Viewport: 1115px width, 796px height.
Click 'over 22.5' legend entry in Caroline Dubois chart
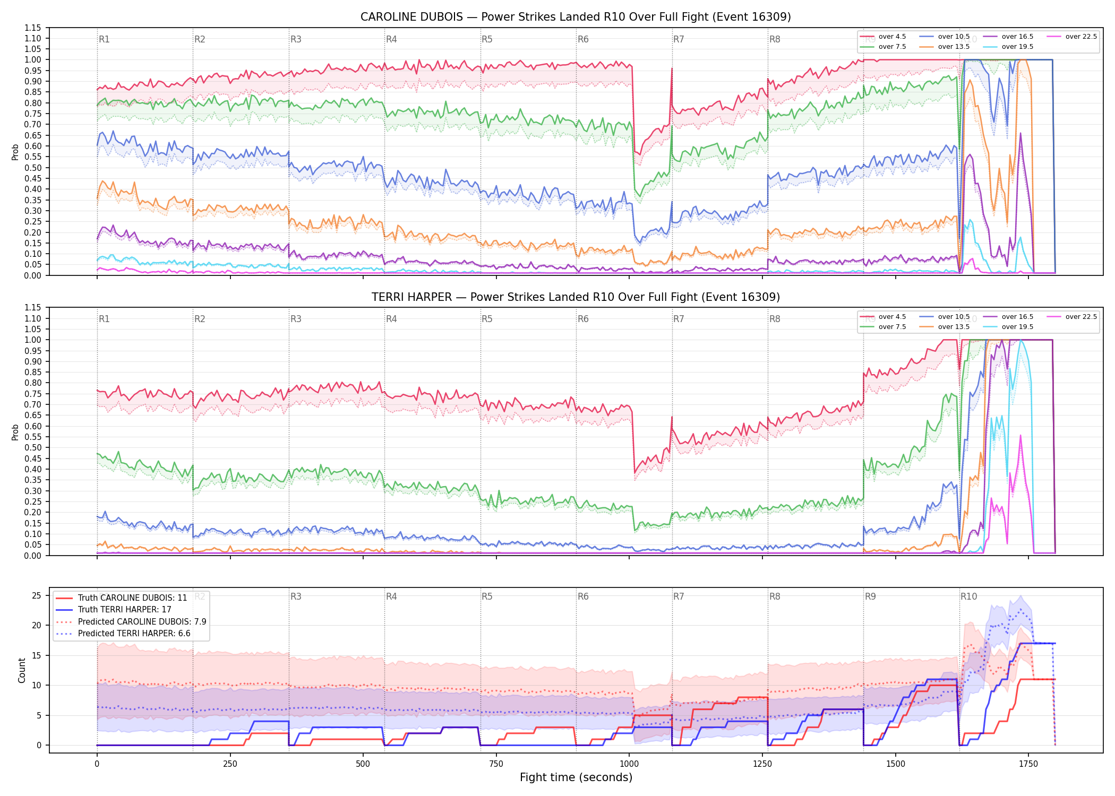[1072, 37]
